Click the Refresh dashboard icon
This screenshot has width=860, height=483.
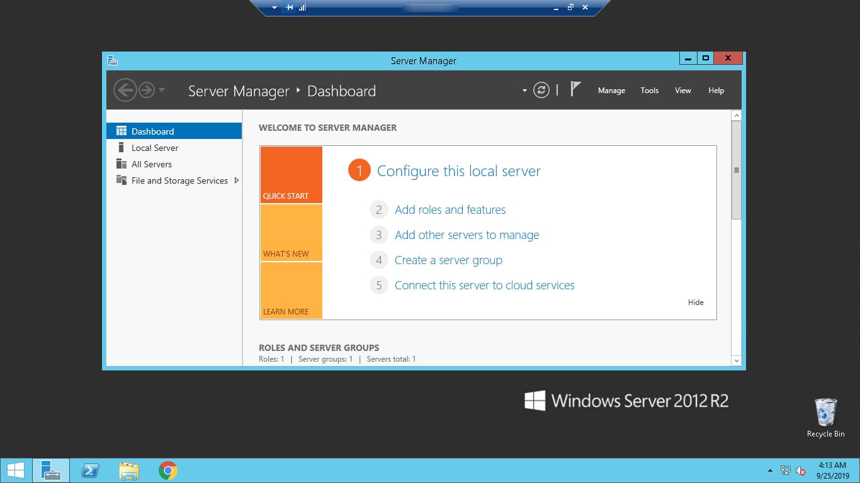[541, 90]
